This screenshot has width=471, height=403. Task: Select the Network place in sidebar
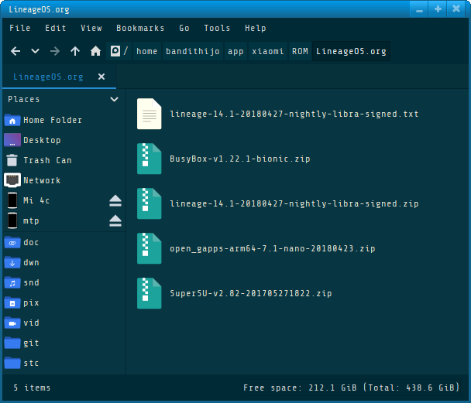coord(41,180)
